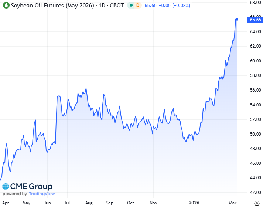Viewport: 263px width, 207px height.
Task: Follow the 'powered by TradingView' link
Action: pos(29,194)
